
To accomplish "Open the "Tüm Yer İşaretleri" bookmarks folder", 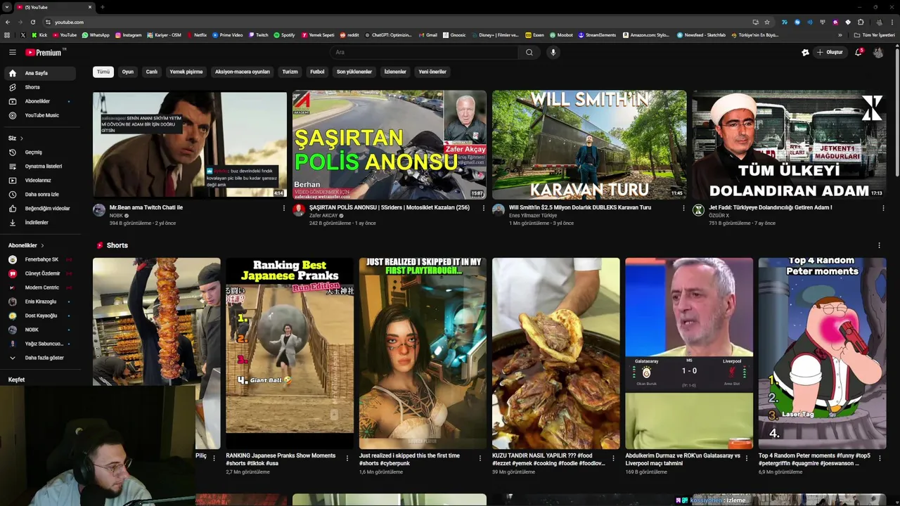I will 874,35.
